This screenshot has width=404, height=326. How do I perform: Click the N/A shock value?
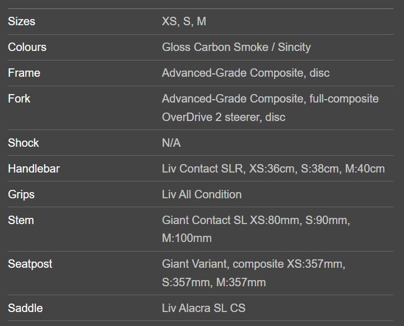171,143
